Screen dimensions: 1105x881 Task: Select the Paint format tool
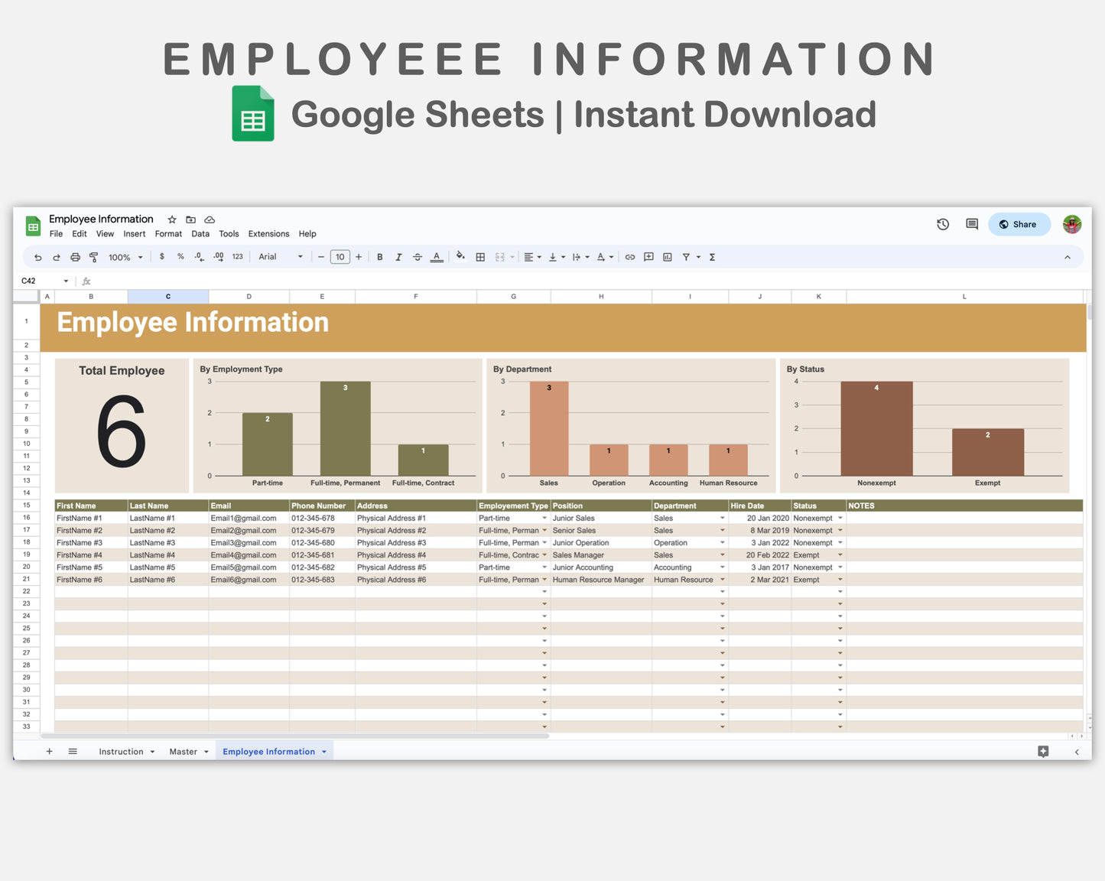pyautogui.click(x=93, y=257)
